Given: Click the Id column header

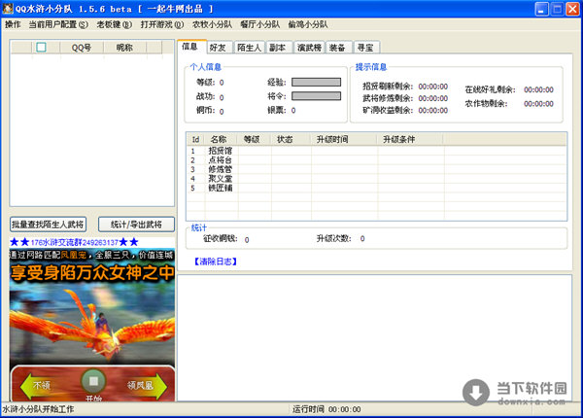Looking at the screenshot, I should (x=195, y=139).
